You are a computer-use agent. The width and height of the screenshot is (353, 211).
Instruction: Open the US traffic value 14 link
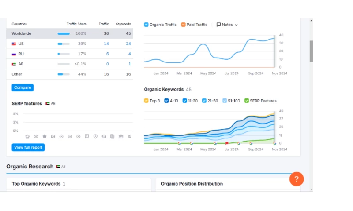(x=106, y=44)
